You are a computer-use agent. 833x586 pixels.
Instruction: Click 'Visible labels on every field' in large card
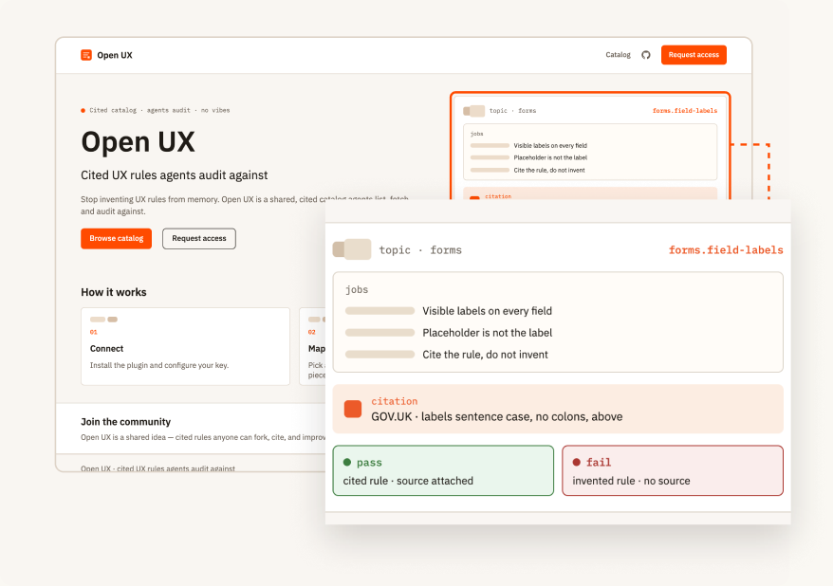[487, 311]
